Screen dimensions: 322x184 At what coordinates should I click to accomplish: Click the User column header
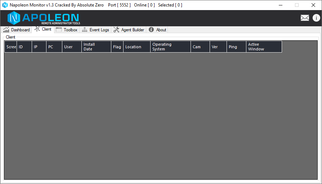(72, 47)
